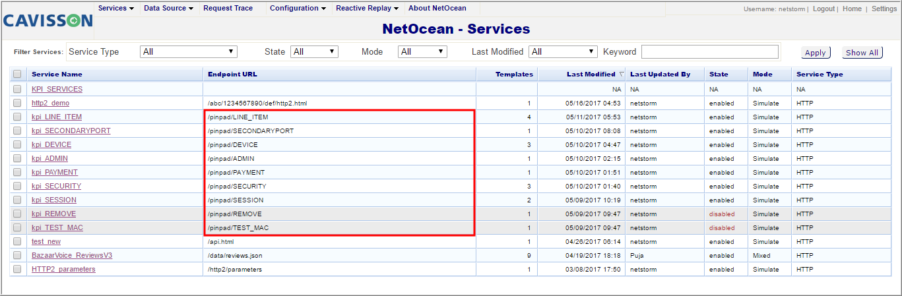Open the HTTP2_parameters service link

point(63,270)
